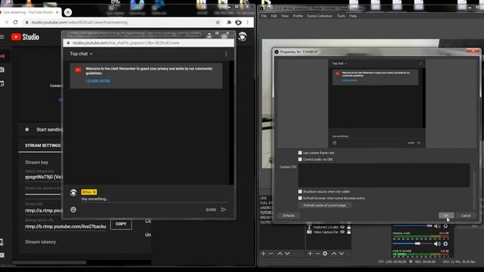Adjust the Desktop Audio volume slider
The image size is (484, 272).
[x=412, y=243]
